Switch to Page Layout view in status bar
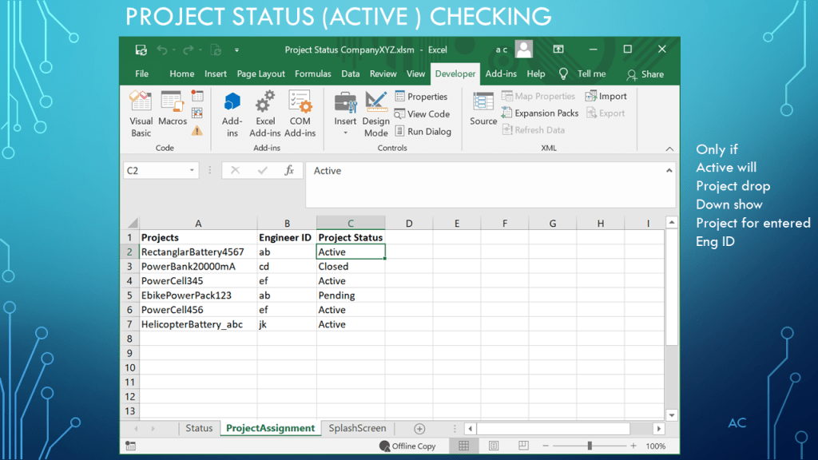Screen dimensions: 818x460 tap(494, 446)
